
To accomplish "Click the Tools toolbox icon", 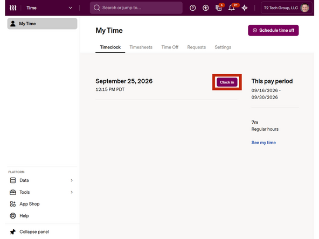I will (13, 192).
